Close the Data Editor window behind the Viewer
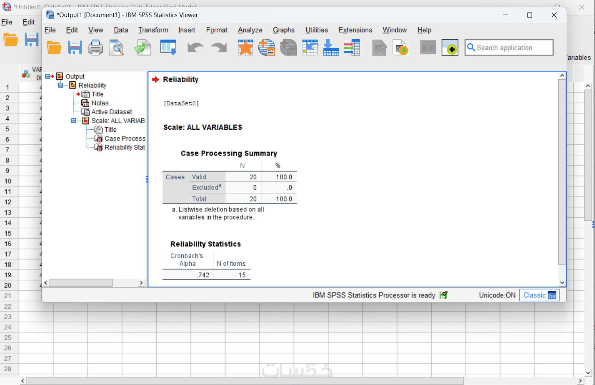595x385 pixels. pos(582,7)
